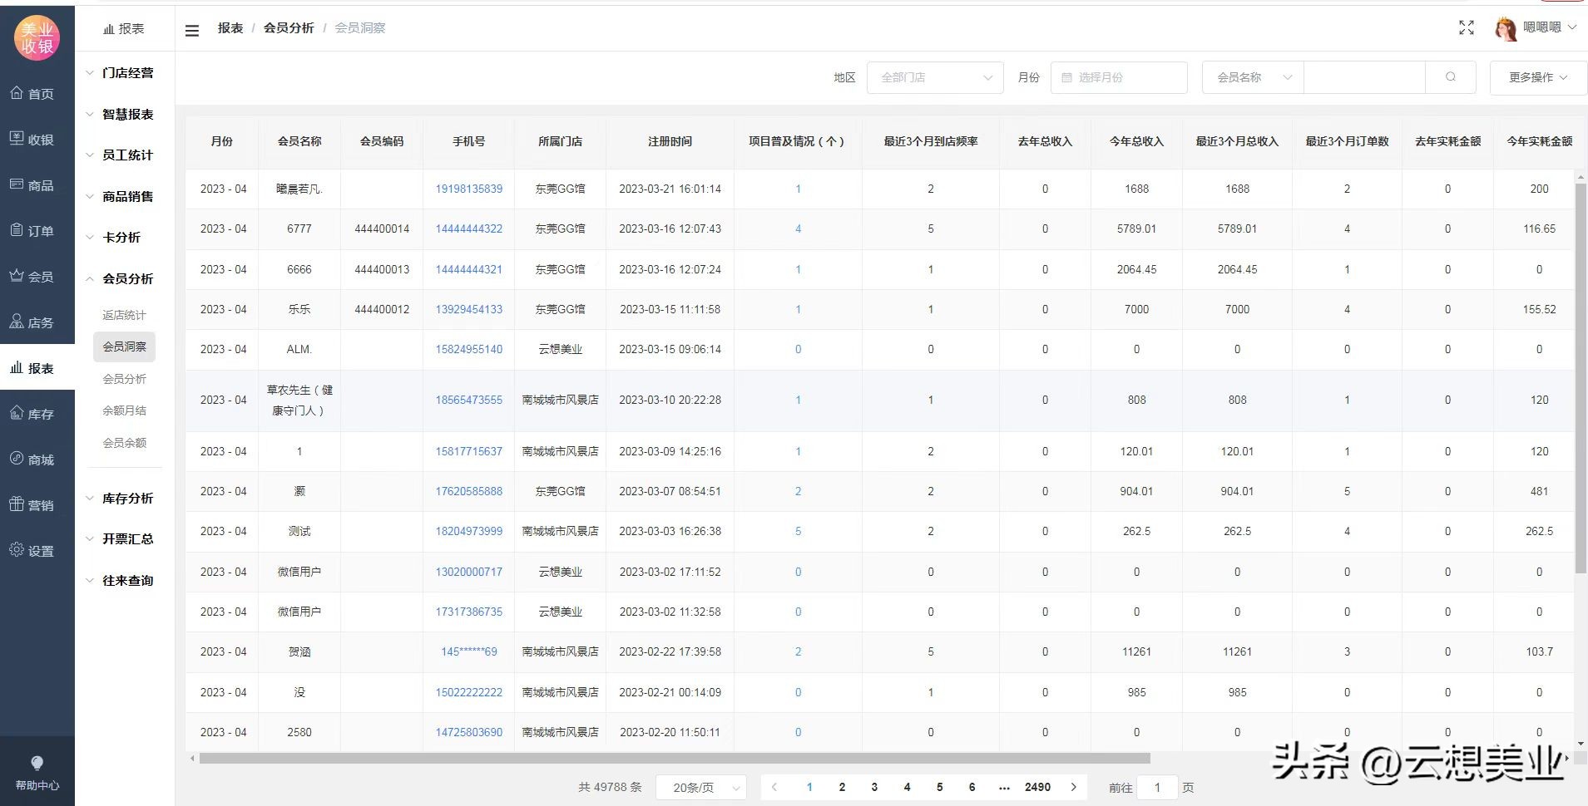
Task: Open the 设置 settings module
Action: (x=37, y=550)
